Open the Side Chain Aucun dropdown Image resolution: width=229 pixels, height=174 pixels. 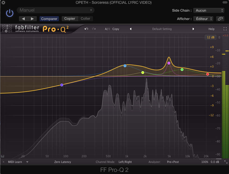[x=209, y=11]
